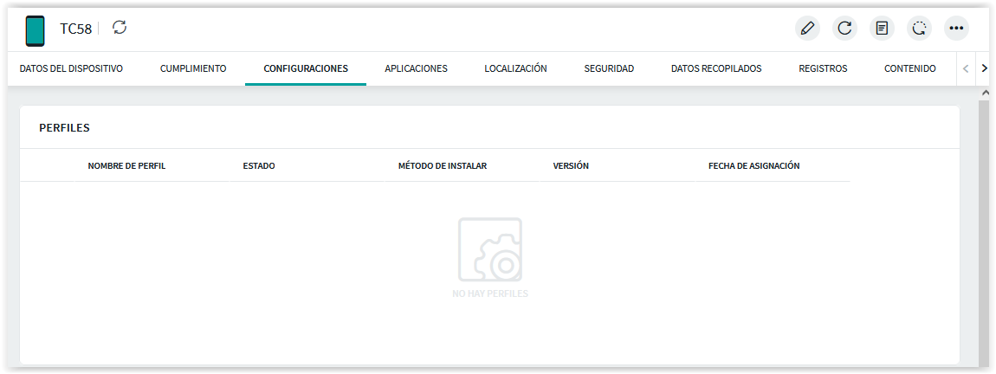Sort by the Nombre de Perfil column
The height and width of the screenshot is (374, 996).
pos(126,165)
